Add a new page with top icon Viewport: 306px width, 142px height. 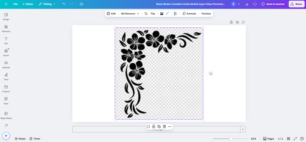pos(243,22)
